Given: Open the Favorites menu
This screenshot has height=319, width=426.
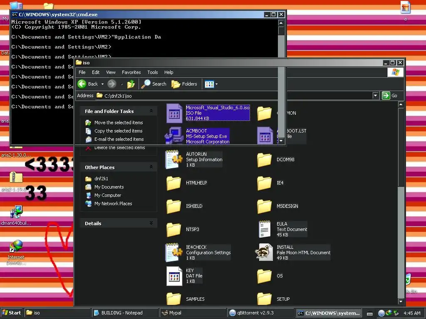Looking at the screenshot, I should coord(131,72).
